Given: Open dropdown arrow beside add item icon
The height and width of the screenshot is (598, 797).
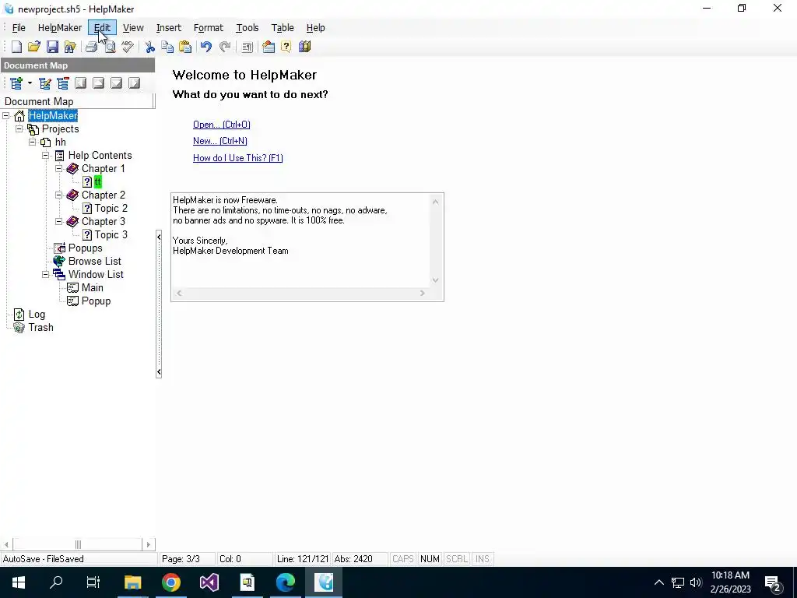Looking at the screenshot, I should [30, 83].
